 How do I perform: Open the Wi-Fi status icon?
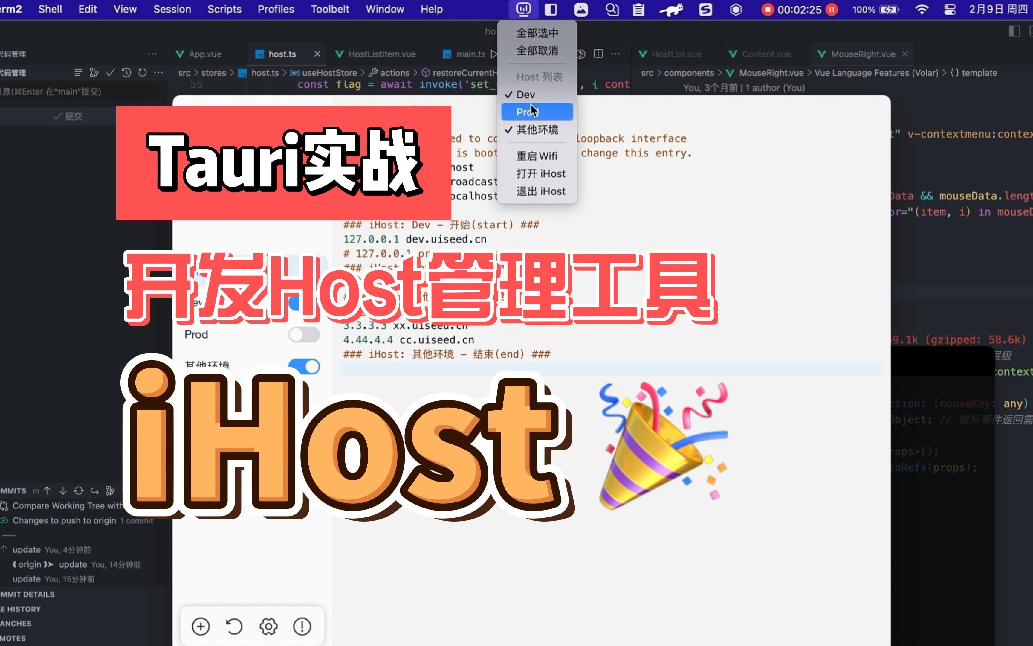[x=922, y=9]
